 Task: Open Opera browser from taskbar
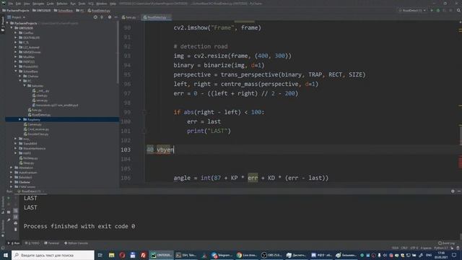[122, 255]
